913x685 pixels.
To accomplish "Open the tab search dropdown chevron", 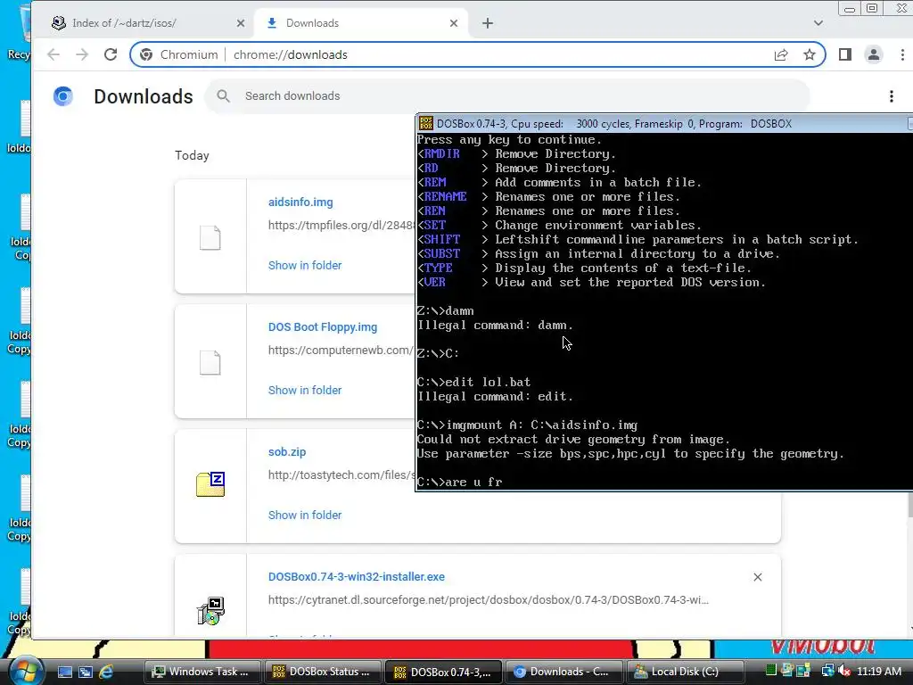I will (x=818, y=23).
